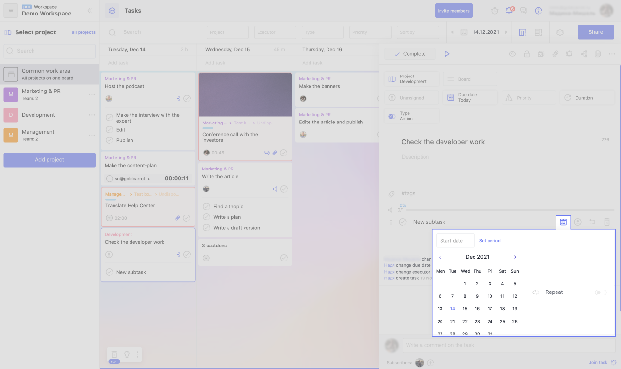The width and height of the screenshot is (621, 369).
Task: Toggle the Repeat switch
Action: 601,292
